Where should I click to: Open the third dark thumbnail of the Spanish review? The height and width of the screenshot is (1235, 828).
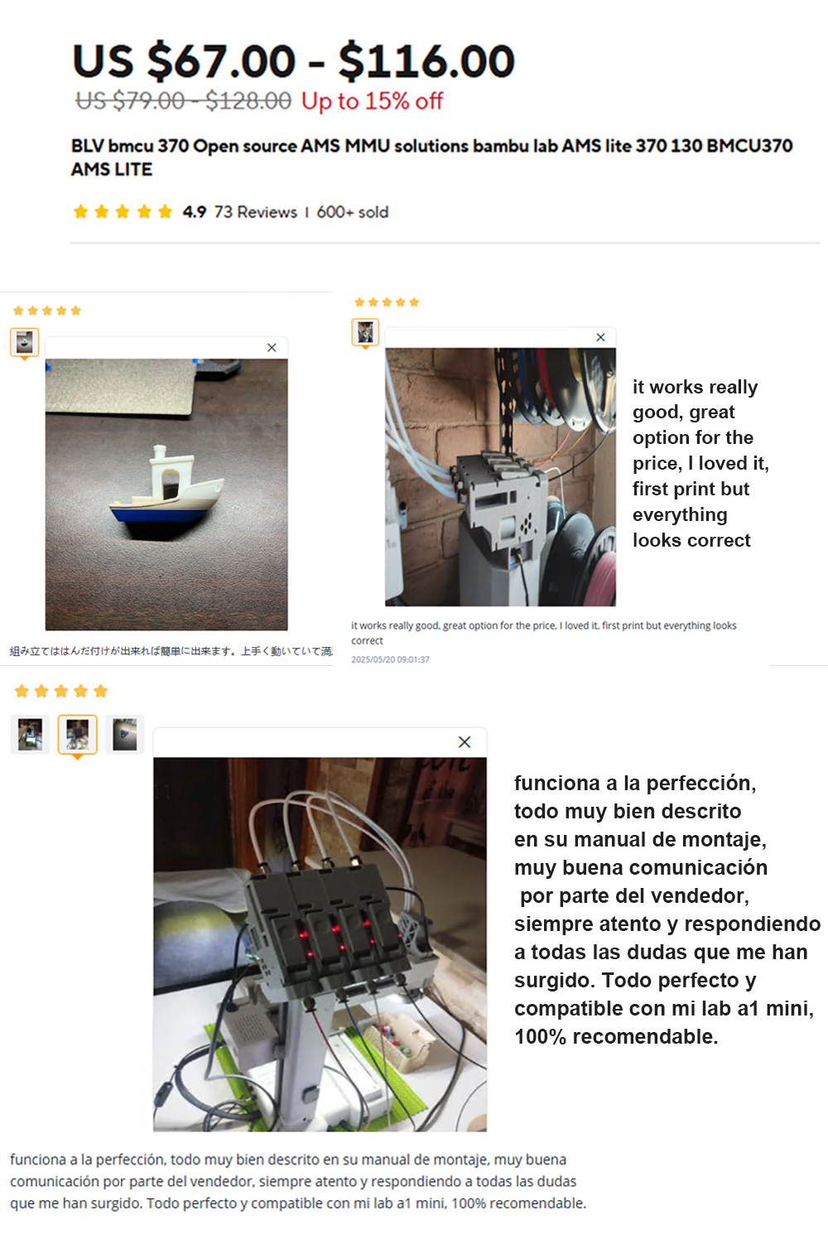[x=125, y=734]
